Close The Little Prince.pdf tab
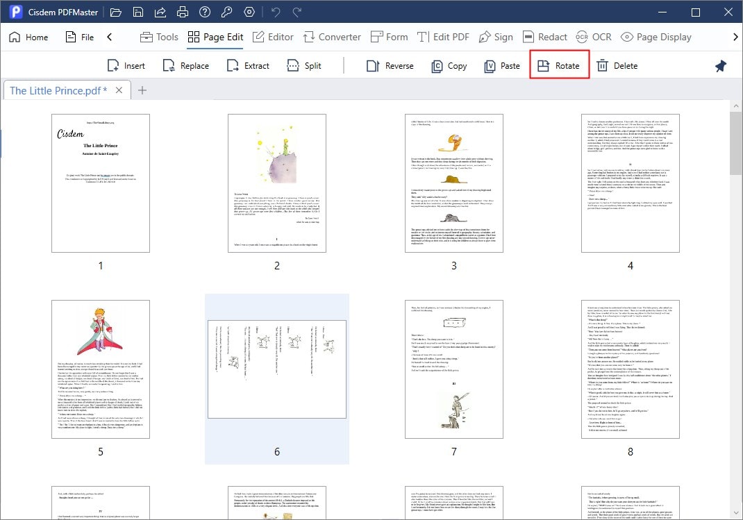This screenshot has width=743, height=520. point(119,90)
